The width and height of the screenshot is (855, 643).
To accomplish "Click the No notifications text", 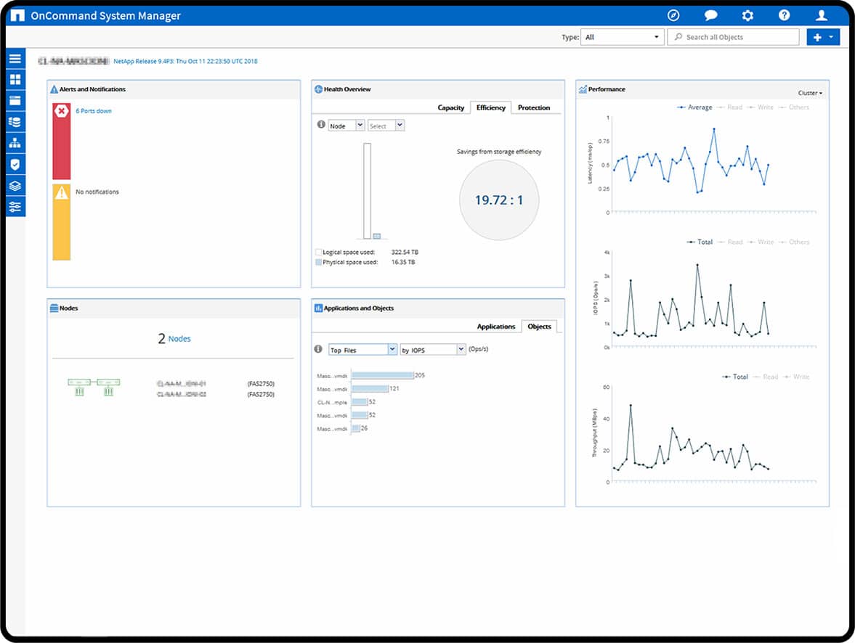I will click(97, 192).
